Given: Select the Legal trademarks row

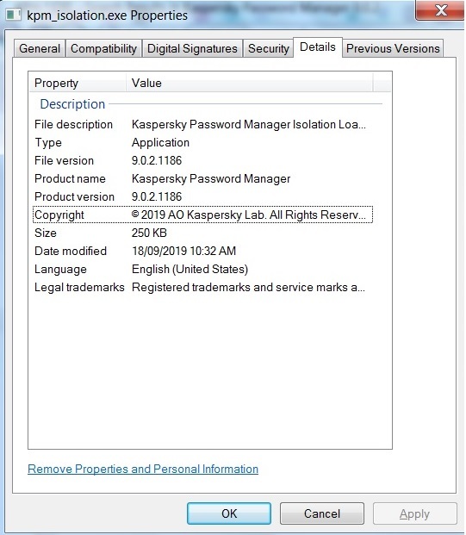Looking at the screenshot, I should (x=202, y=287).
